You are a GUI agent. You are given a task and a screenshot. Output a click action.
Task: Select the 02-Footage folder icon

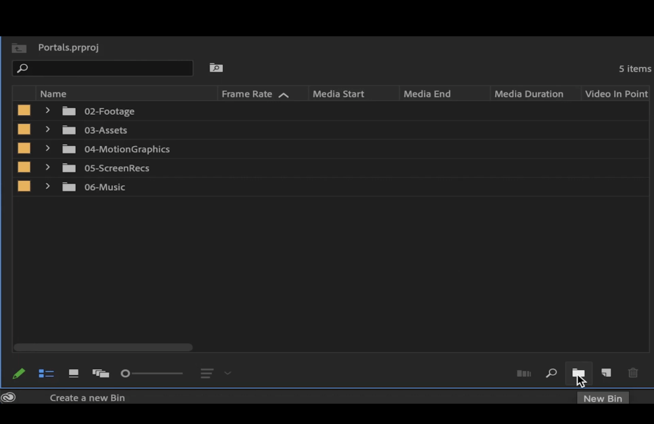click(69, 111)
